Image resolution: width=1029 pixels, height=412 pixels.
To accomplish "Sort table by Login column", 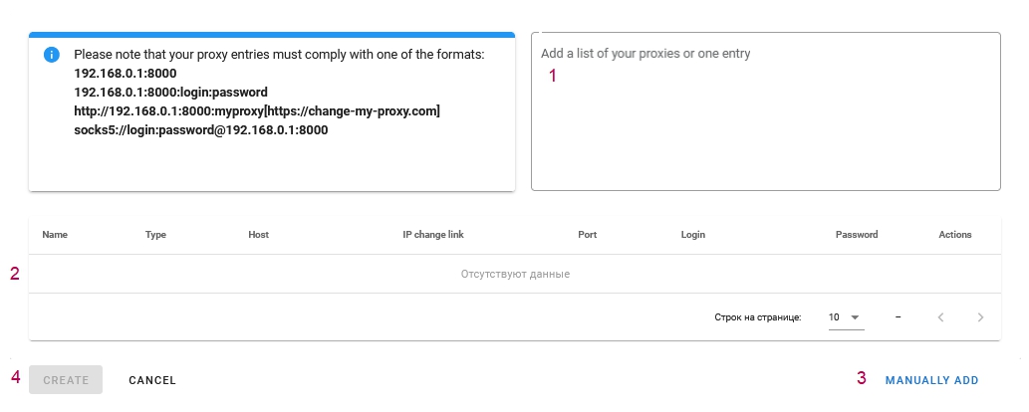I will [x=693, y=234].
